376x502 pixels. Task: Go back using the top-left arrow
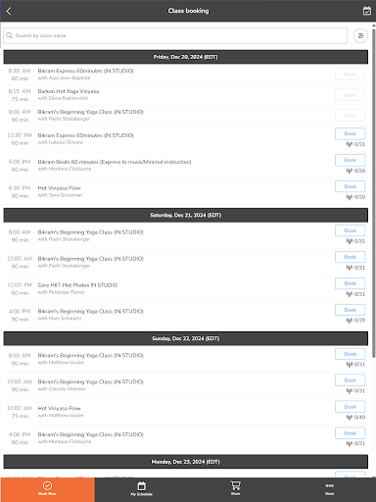point(9,11)
